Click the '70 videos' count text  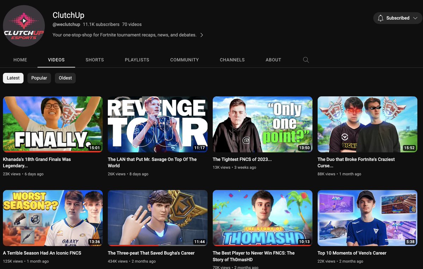click(132, 25)
